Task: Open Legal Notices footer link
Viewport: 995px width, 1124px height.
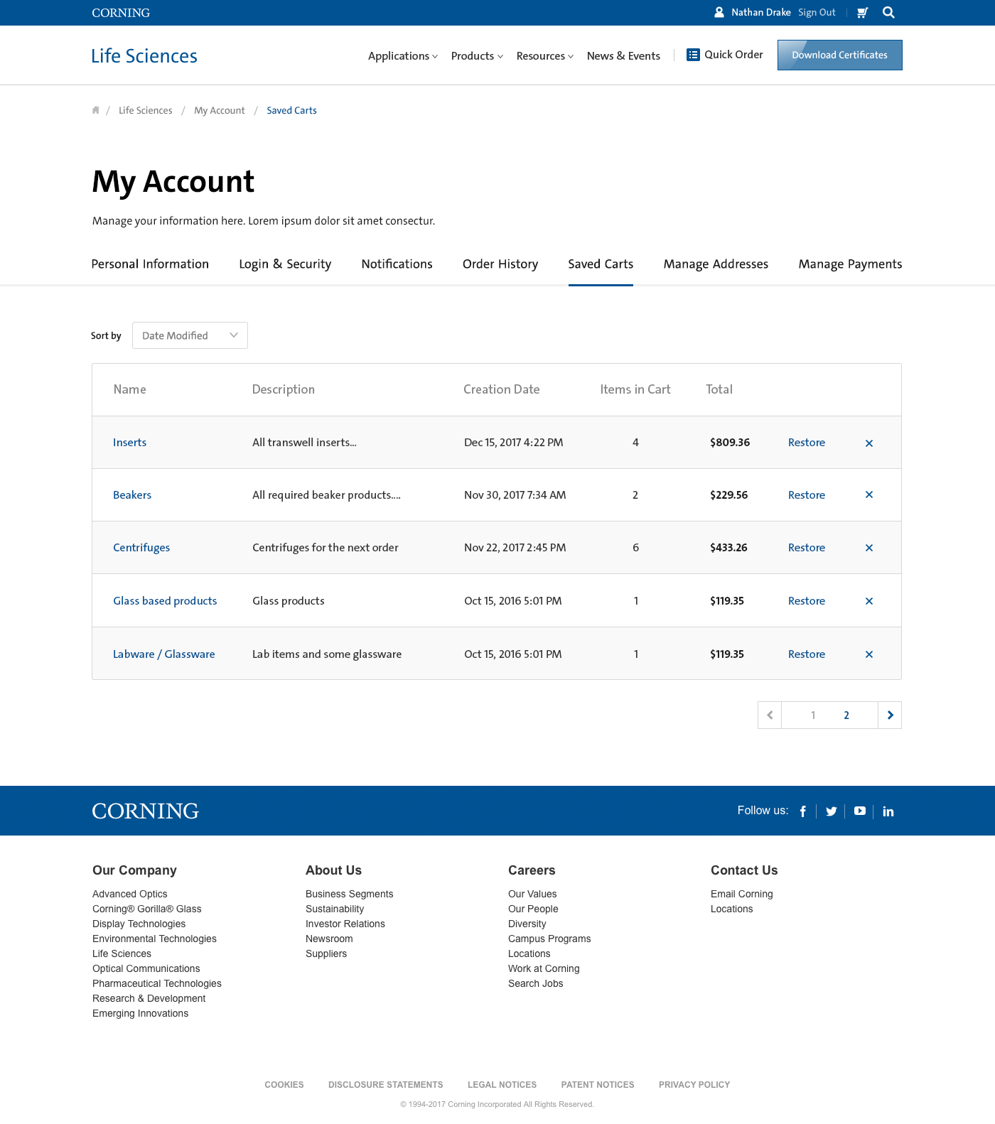Action: (x=502, y=1085)
